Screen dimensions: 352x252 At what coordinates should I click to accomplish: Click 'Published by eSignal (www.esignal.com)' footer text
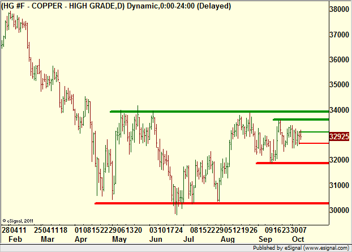coord(301,248)
